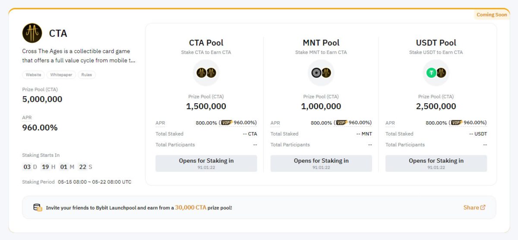
Task: Click the external link icon beside Share
Action: [483, 208]
